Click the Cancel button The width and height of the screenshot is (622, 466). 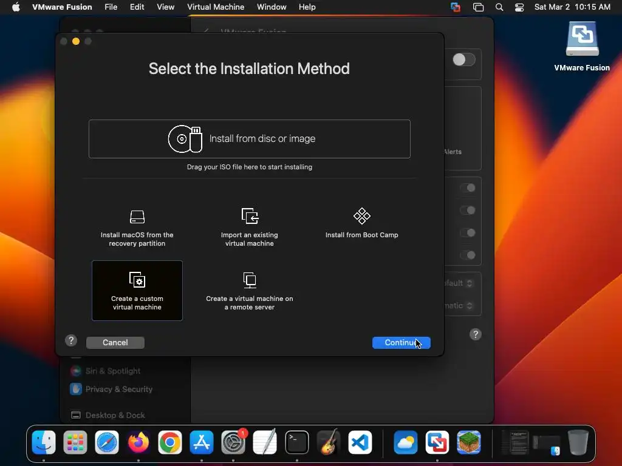(x=115, y=342)
